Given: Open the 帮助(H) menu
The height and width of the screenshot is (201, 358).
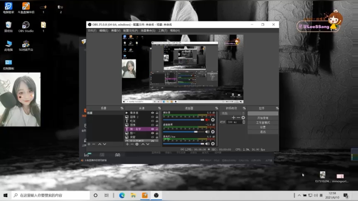Looking at the screenshot, I should pyautogui.click(x=175, y=31).
